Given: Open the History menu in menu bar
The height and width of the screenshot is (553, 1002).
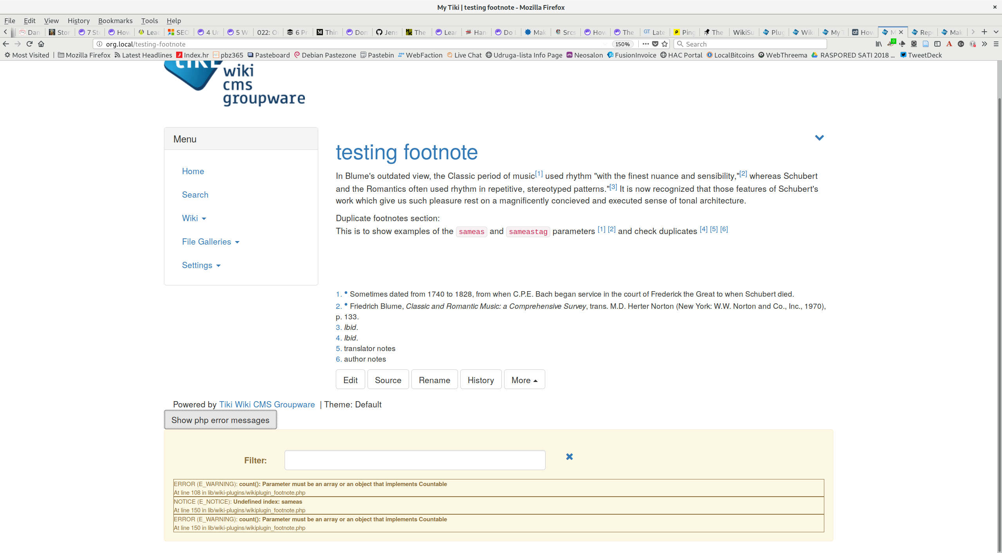Looking at the screenshot, I should pos(79,21).
